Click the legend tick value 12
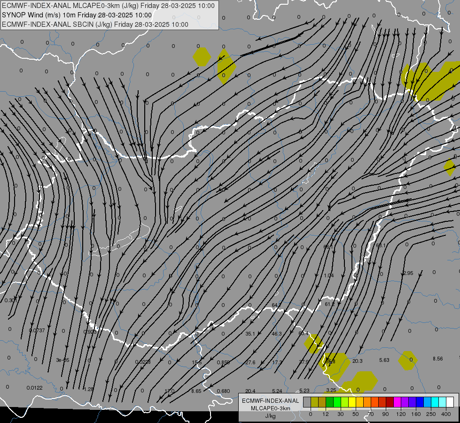Image resolution: width=460 pixels, height=423 pixels. point(326,414)
